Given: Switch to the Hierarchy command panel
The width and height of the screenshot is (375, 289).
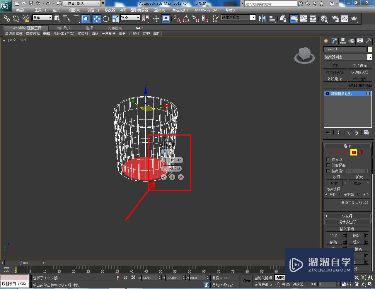Looking at the screenshot, I should point(343,41).
